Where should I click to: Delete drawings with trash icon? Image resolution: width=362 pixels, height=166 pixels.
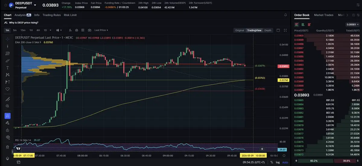(x=8, y=147)
